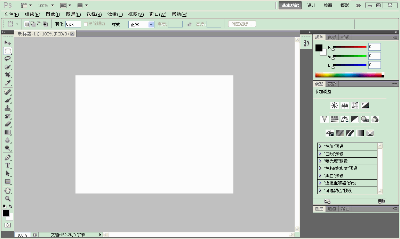Choose New selection mode button
This screenshot has height=239, width=400.
click(x=27, y=24)
